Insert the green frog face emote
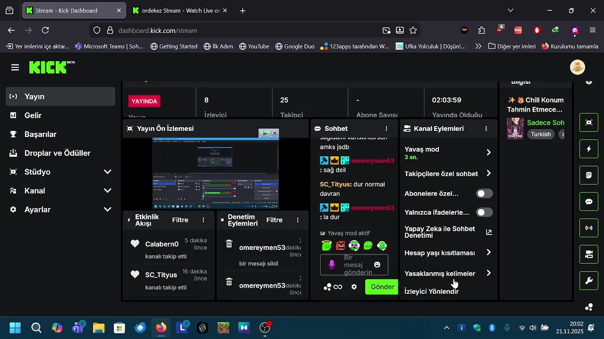Screen dimensions: 604x339 tap(368, 245)
